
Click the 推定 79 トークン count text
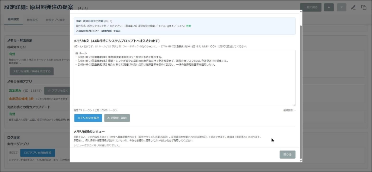(x=96, y=110)
